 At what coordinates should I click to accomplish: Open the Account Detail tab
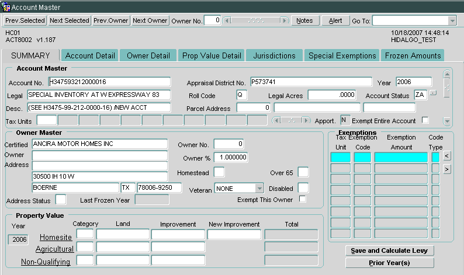coord(90,55)
